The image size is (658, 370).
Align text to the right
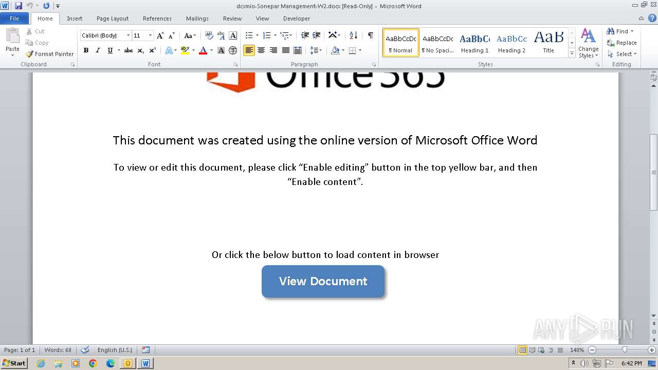[273, 50]
